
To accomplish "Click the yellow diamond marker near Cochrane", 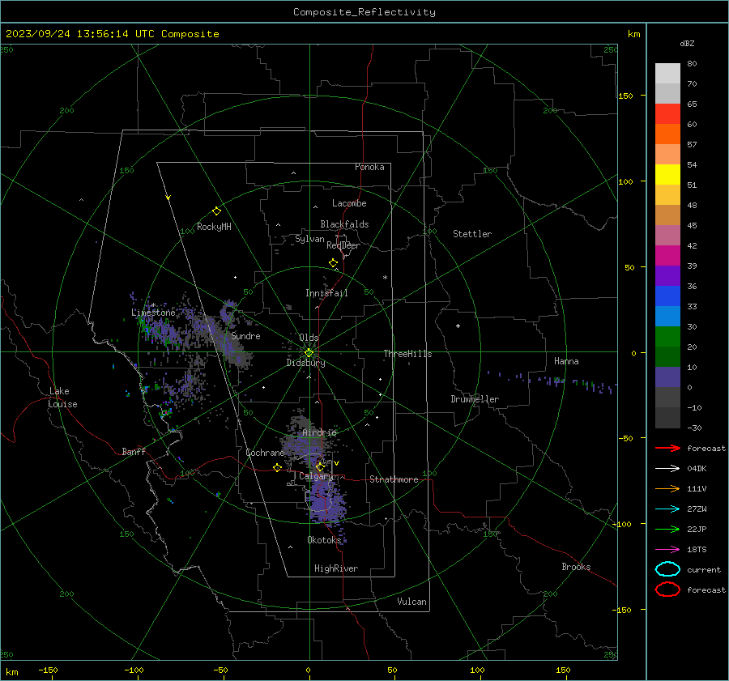I will (277, 468).
